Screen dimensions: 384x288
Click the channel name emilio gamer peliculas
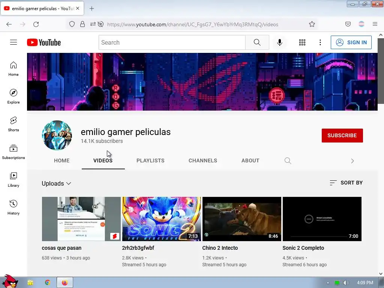click(x=126, y=132)
